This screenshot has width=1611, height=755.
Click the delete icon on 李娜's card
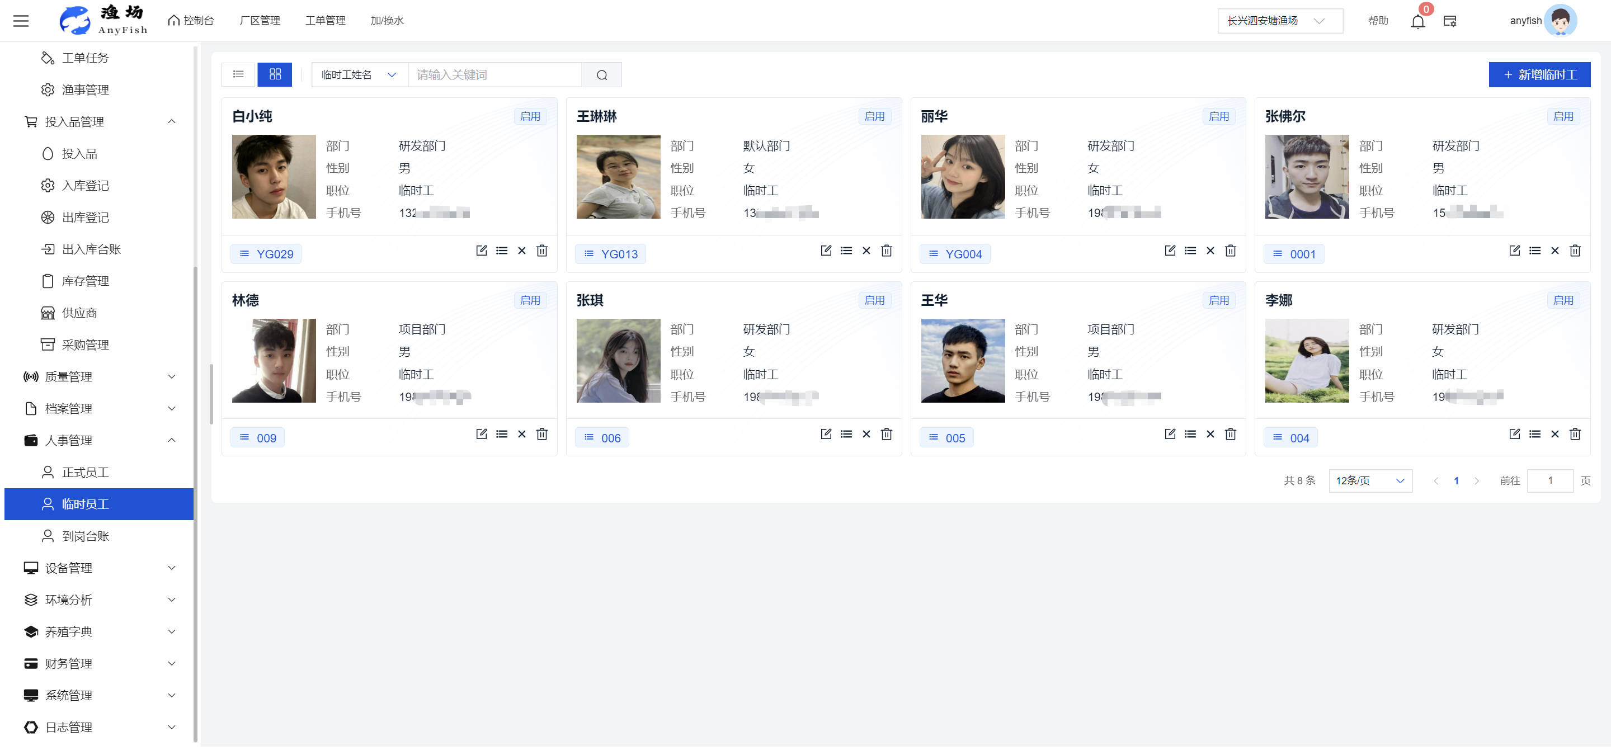1574,434
